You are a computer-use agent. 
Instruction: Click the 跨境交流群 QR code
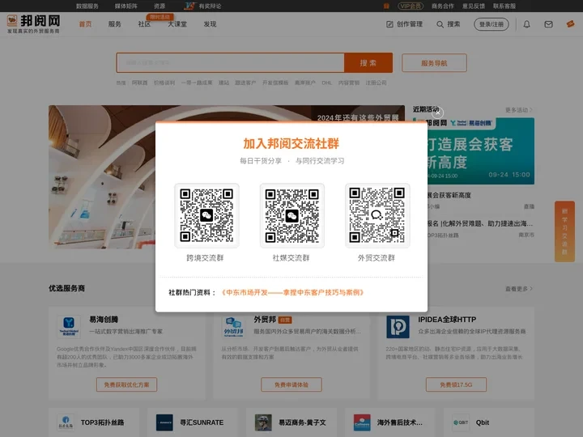point(206,215)
